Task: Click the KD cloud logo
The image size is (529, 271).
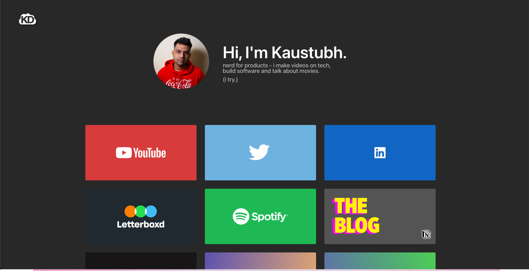Action: (28, 19)
